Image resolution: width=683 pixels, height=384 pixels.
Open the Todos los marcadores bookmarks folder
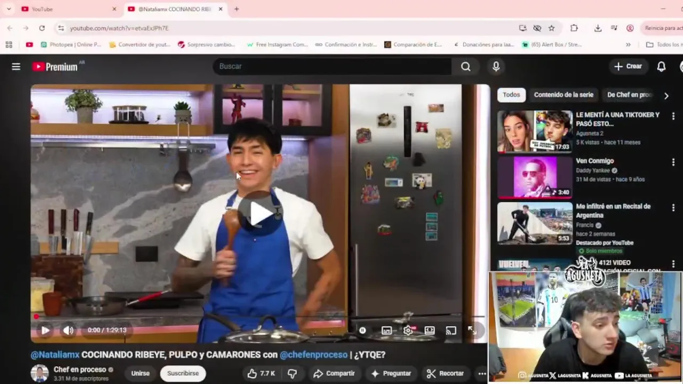(664, 45)
